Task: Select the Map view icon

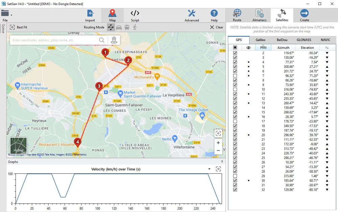Action: 113,14
